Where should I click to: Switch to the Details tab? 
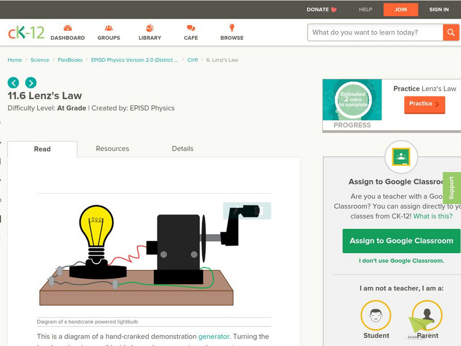coord(183,149)
